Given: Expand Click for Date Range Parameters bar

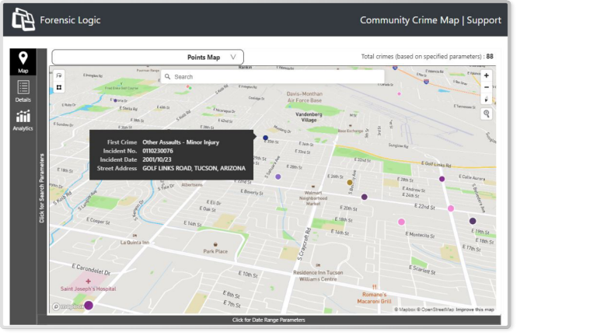Looking at the screenshot, I should pyautogui.click(x=268, y=320).
